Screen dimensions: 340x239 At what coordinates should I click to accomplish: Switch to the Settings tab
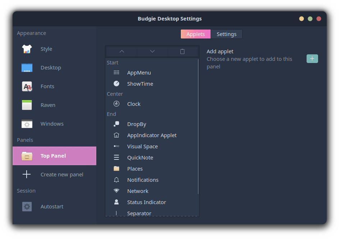[x=226, y=34]
